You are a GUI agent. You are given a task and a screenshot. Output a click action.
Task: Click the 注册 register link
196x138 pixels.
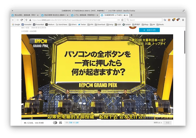tap(77, 123)
